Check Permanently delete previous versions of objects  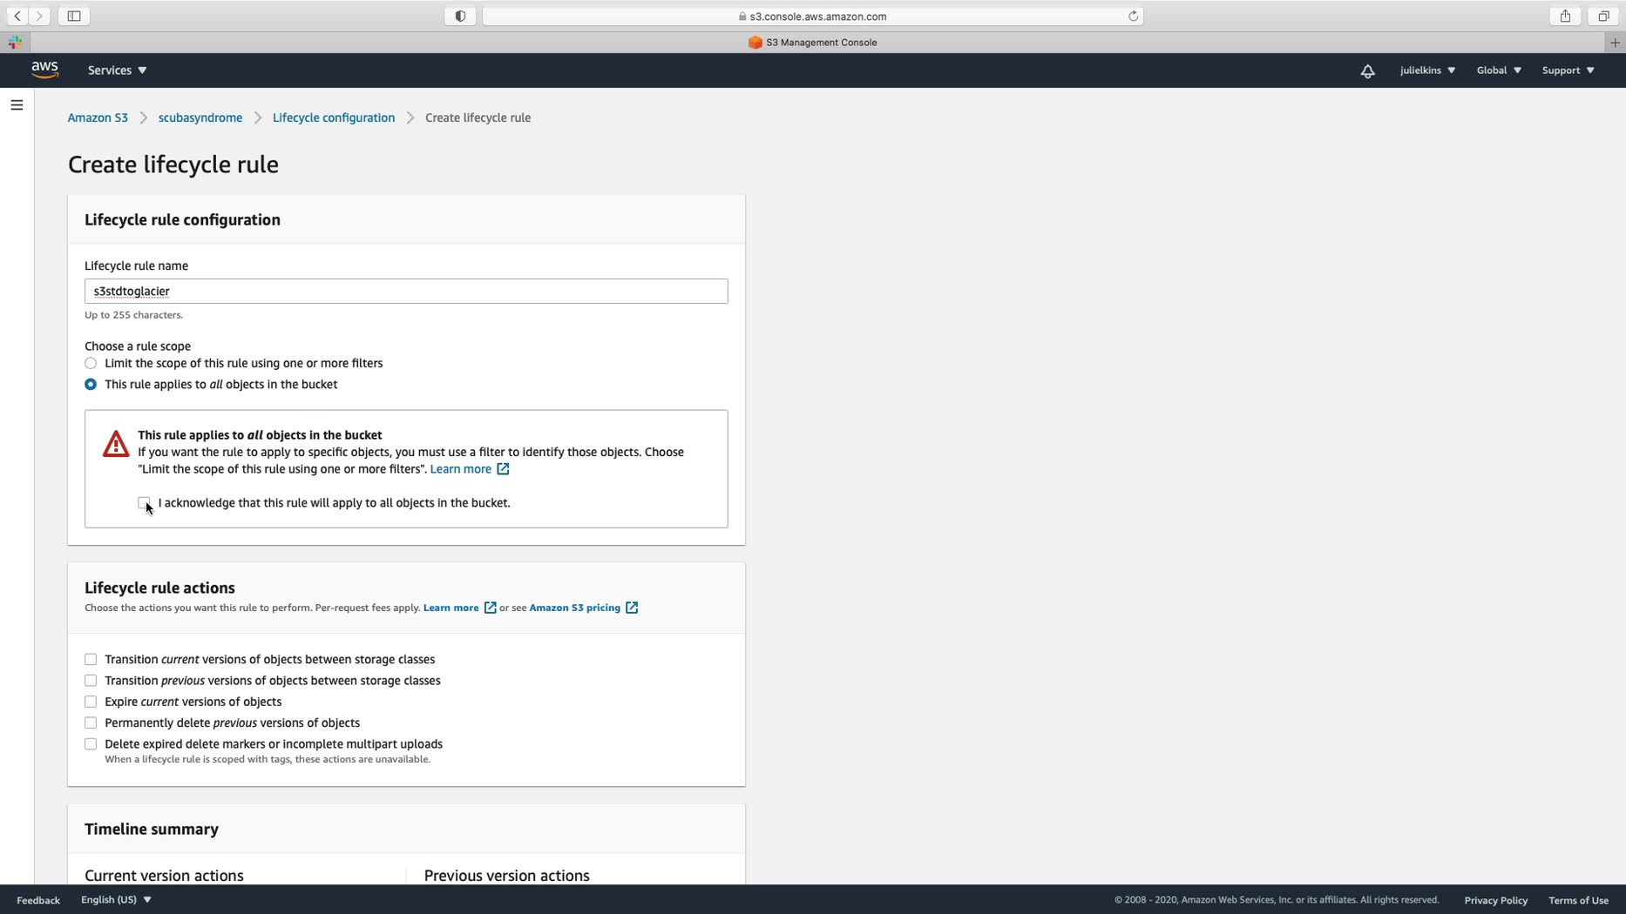pos(91,722)
